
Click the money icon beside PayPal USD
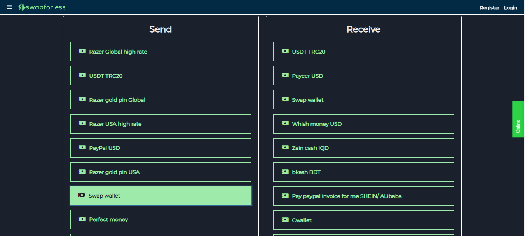click(82, 147)
